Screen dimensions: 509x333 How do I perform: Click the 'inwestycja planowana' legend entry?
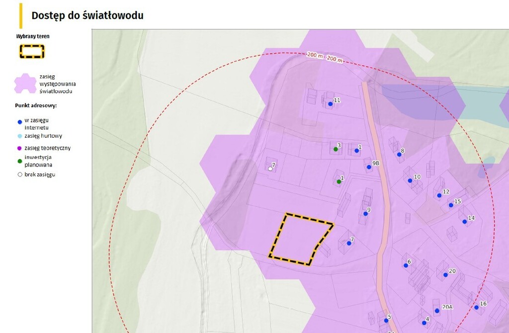(x=38, y=161)
